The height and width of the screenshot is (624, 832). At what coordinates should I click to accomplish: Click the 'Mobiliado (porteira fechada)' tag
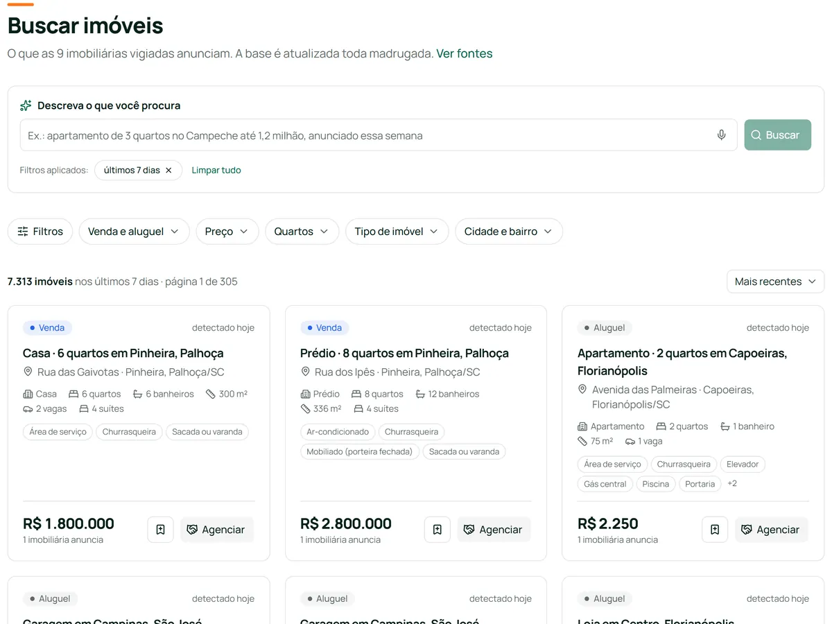[360, 451]
